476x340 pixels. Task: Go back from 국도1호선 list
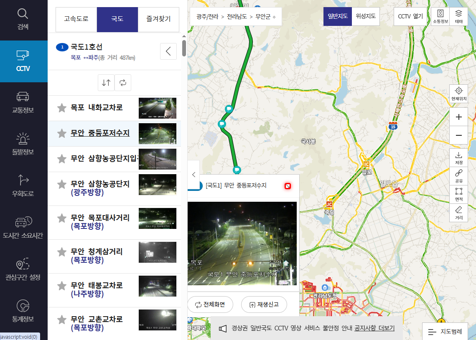[x=168, y=51]
